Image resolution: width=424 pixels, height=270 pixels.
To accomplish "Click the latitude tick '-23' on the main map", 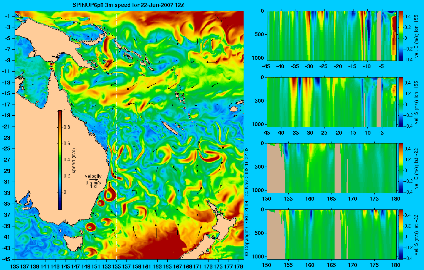I will pos(7,137).
